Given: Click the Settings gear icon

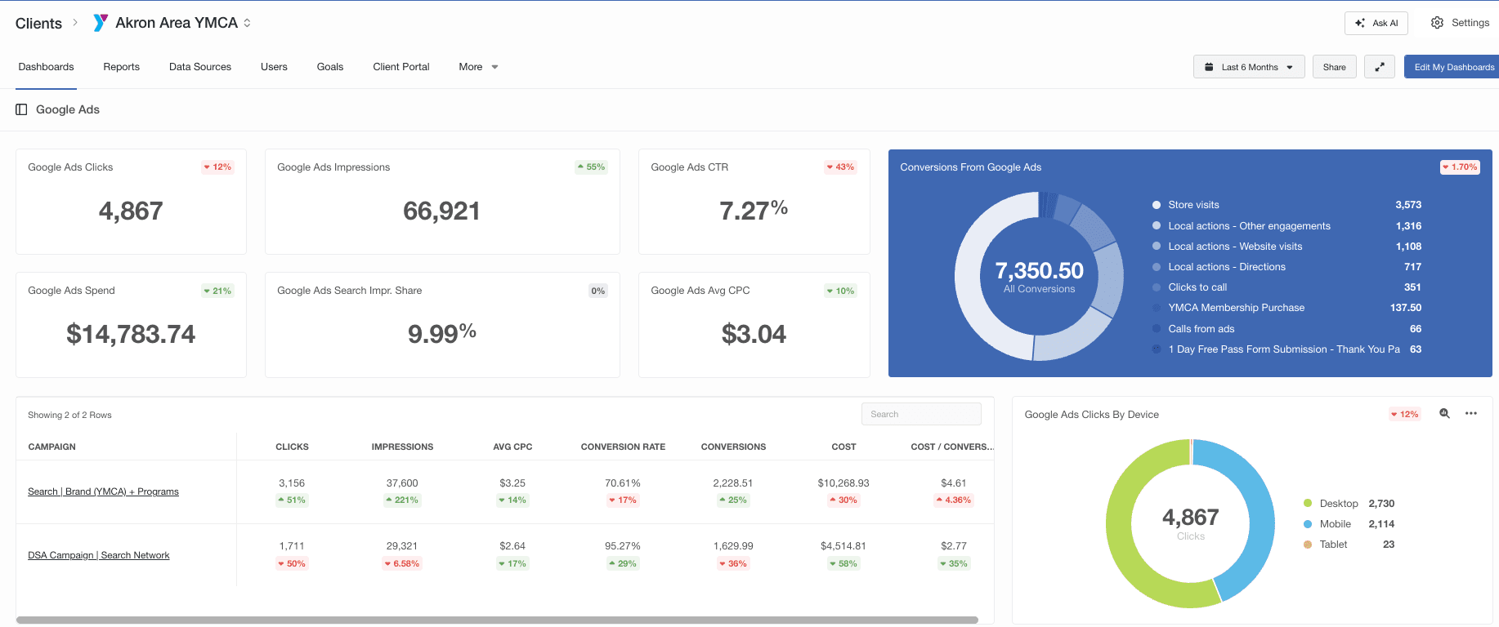Looking at the screenshot, I should click(1437, 23).
